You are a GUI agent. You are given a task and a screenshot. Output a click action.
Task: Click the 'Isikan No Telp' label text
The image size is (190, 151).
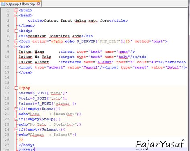35,57
